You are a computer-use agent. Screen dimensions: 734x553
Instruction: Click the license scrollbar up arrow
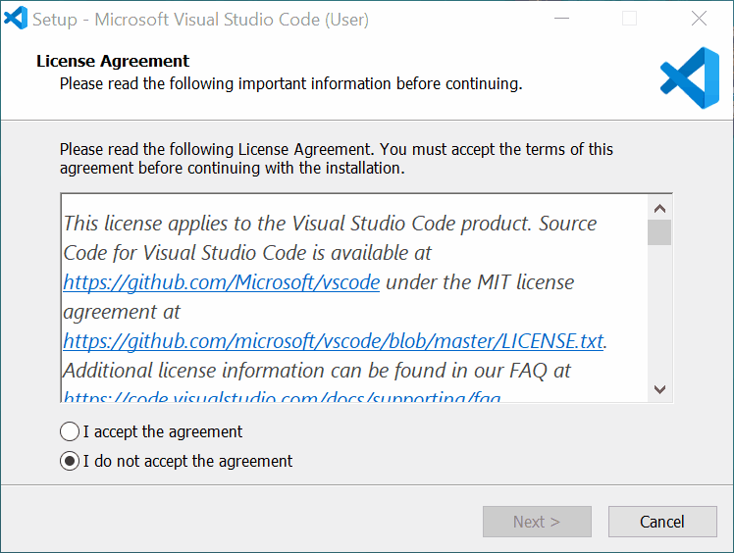pyautogui.click(x=659, y=208)
